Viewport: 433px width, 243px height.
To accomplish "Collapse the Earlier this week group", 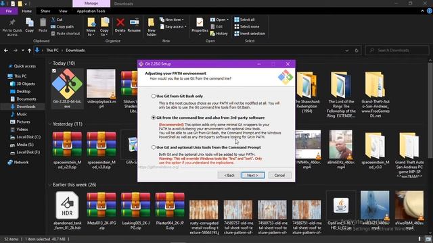I will tap(50, 184).
